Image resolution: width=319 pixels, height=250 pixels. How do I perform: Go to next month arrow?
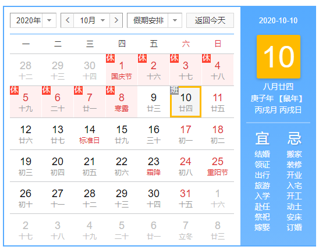(116, 20)
